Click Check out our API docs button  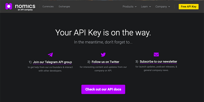coord(103,89)
